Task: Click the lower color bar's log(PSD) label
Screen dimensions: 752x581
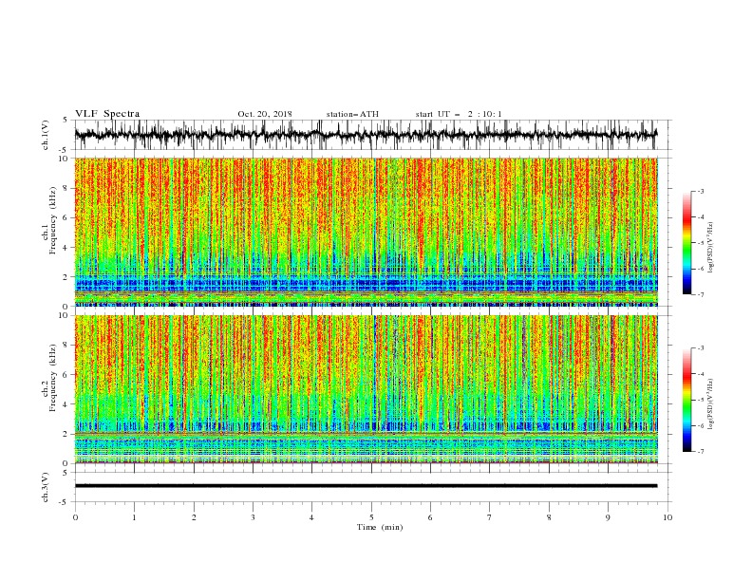Action: [x=711, y=404]
